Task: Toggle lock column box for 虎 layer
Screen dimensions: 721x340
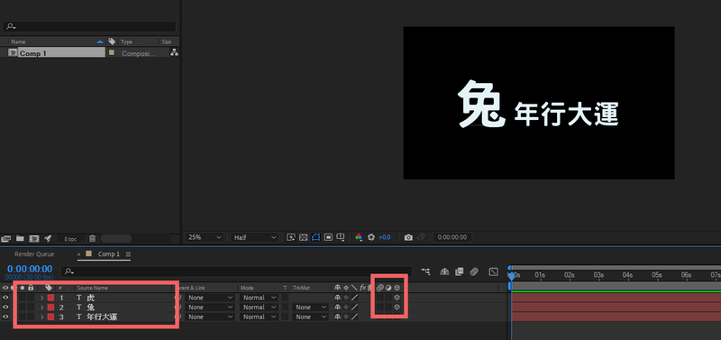Action: point(31,298)
